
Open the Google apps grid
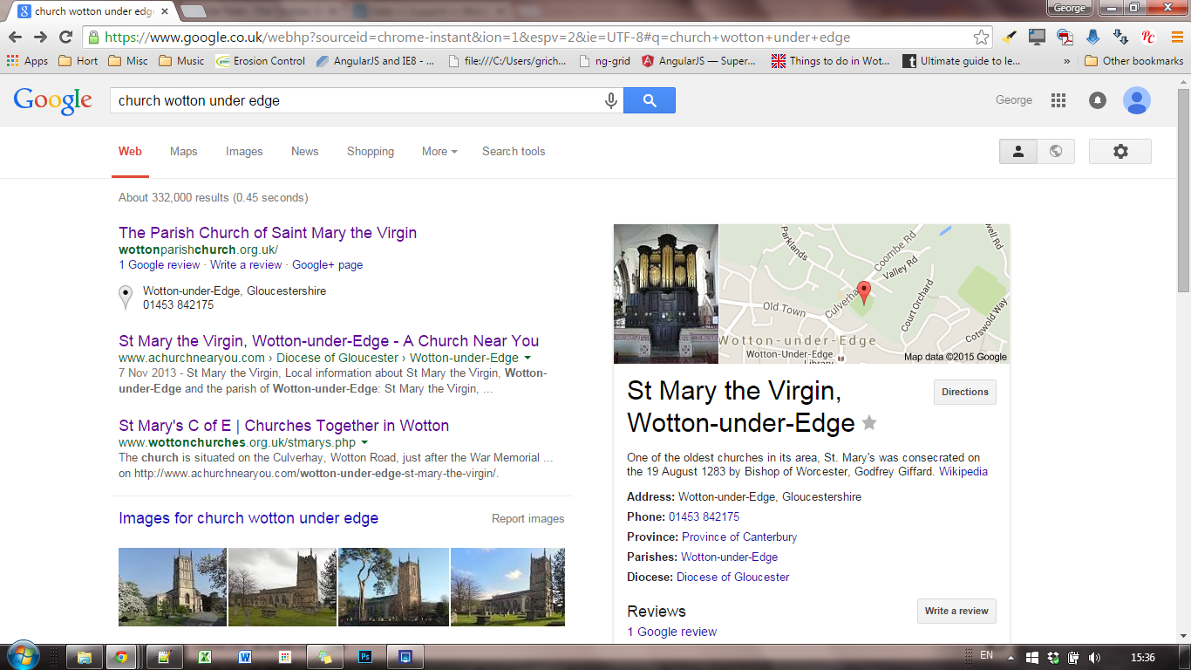pyautogui.click(x=1058, y=100)
